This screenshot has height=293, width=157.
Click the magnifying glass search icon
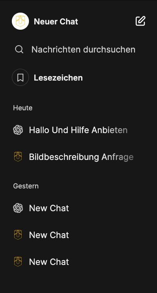coord(19,50)
